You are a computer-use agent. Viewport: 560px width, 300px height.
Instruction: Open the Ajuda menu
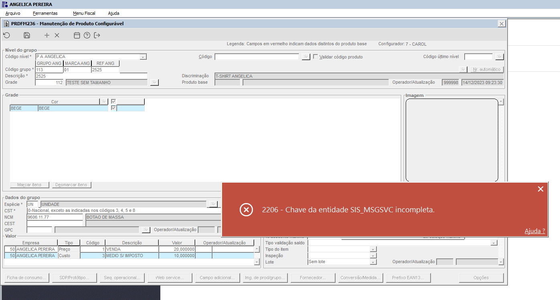(113, 13)
